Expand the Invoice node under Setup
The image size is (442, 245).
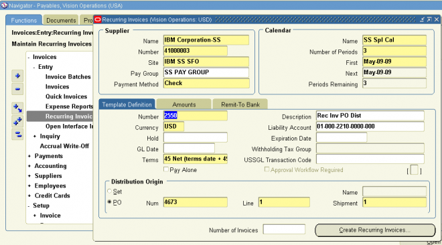click(35, 216)
